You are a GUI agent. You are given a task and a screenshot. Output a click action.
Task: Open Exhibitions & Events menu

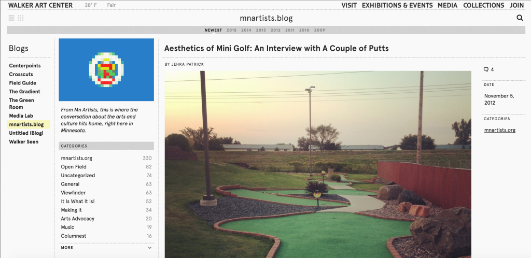pyautogui.click(x=397, y=5)
